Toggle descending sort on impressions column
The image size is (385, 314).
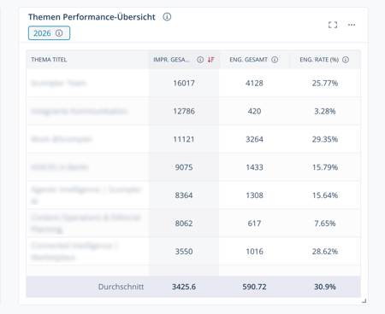(211, 60)
